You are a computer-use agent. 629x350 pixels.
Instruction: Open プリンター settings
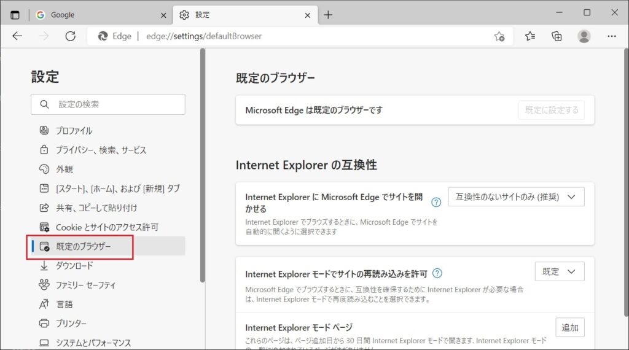[108, 323]
